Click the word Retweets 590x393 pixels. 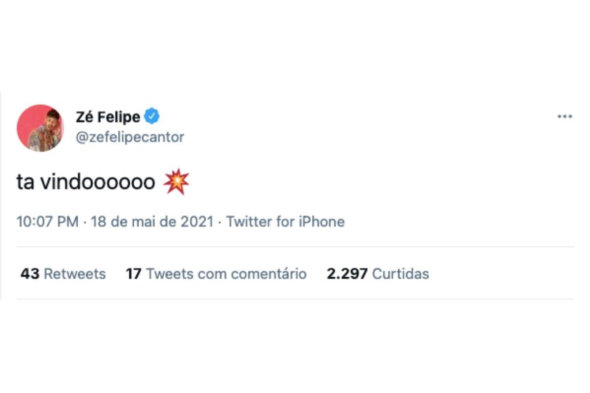(75, 274)
